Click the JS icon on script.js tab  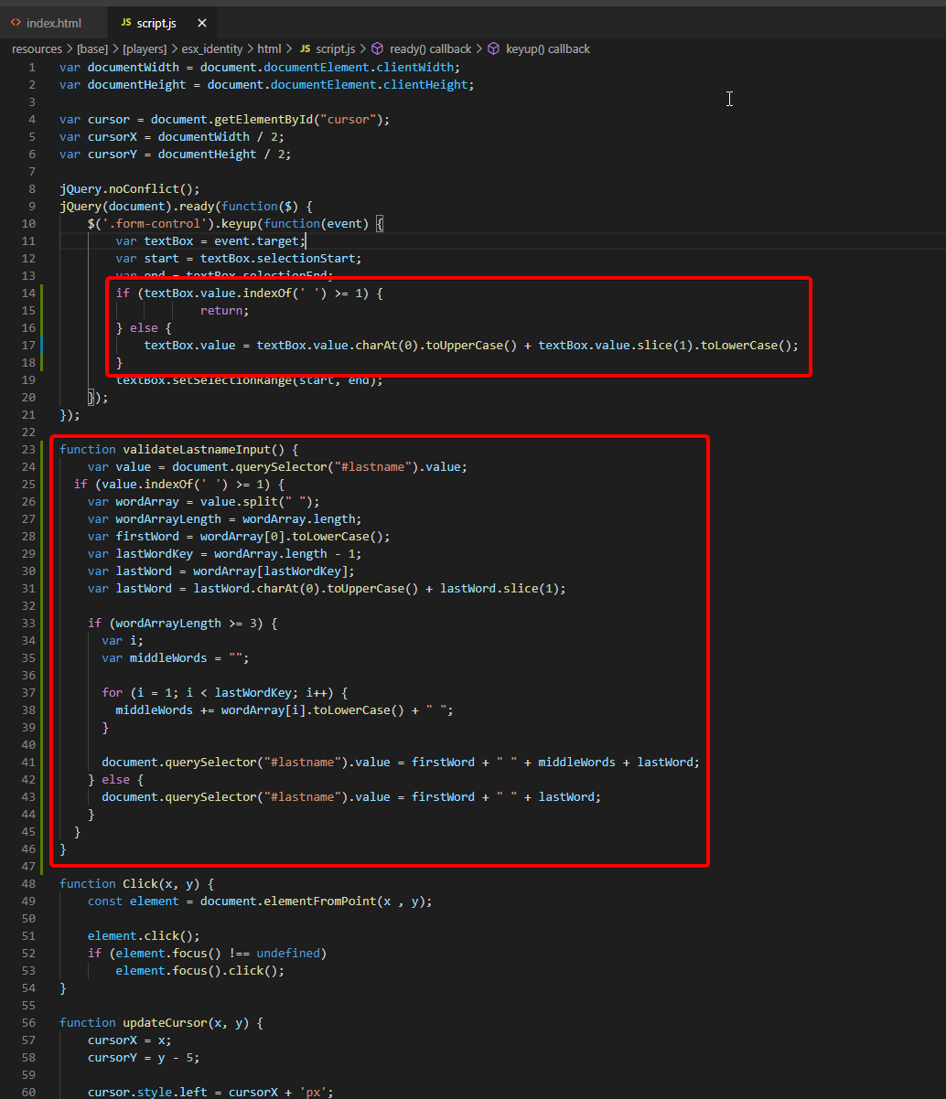pos(126,22)
